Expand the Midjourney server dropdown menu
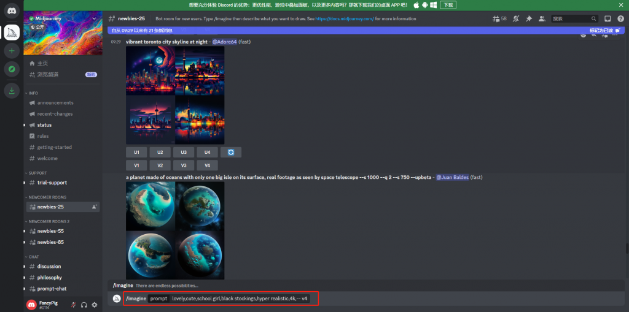This screenshot has width=629, height=312. pos(94,18)
